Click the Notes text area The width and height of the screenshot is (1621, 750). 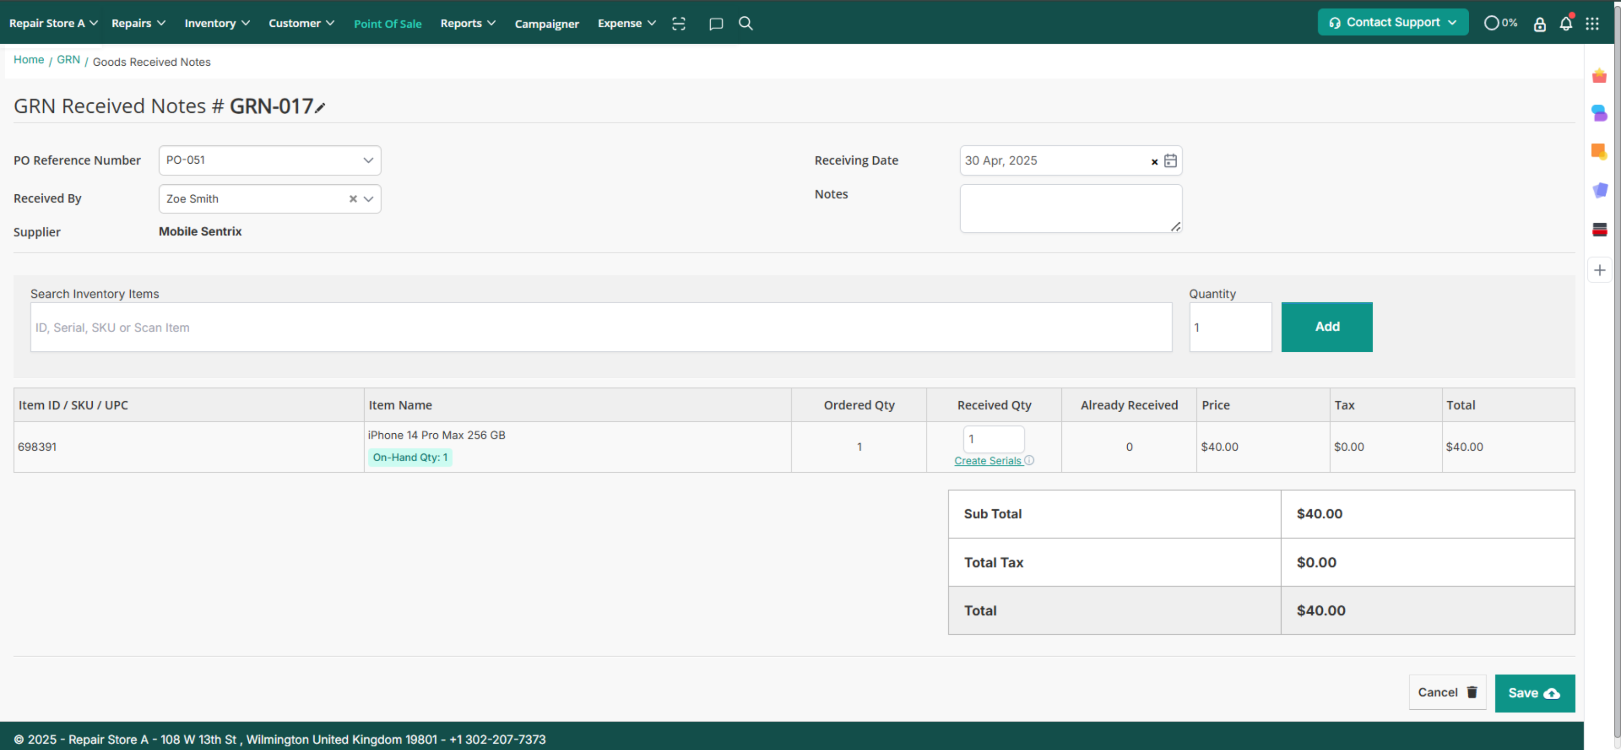pos(1071,208)
